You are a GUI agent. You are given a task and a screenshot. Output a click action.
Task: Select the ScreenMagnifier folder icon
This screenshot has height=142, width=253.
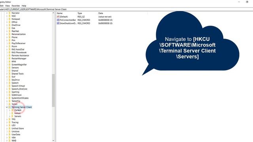click(x=9, y=65)
